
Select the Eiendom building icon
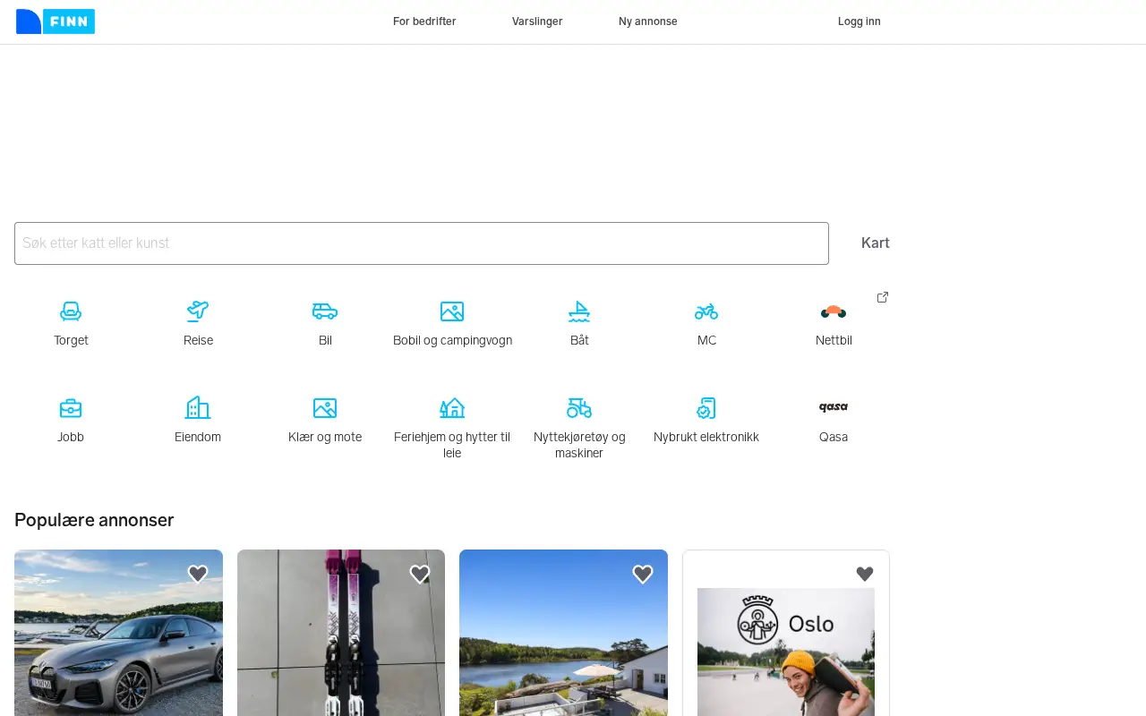click(x=198, y=408)
